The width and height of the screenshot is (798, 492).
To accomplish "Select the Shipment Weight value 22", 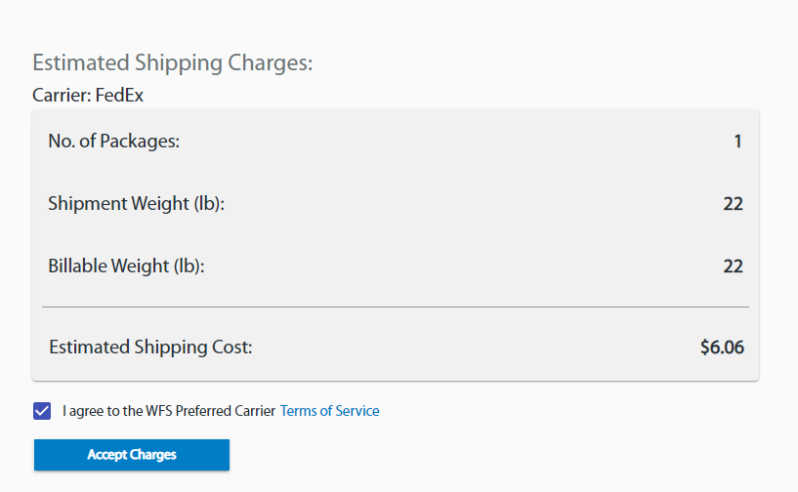I will (x=734, y=204).
